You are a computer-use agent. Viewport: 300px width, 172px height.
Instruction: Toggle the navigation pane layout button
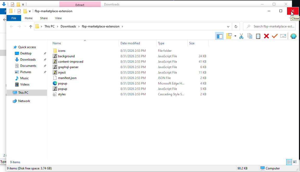coord(219,36)
